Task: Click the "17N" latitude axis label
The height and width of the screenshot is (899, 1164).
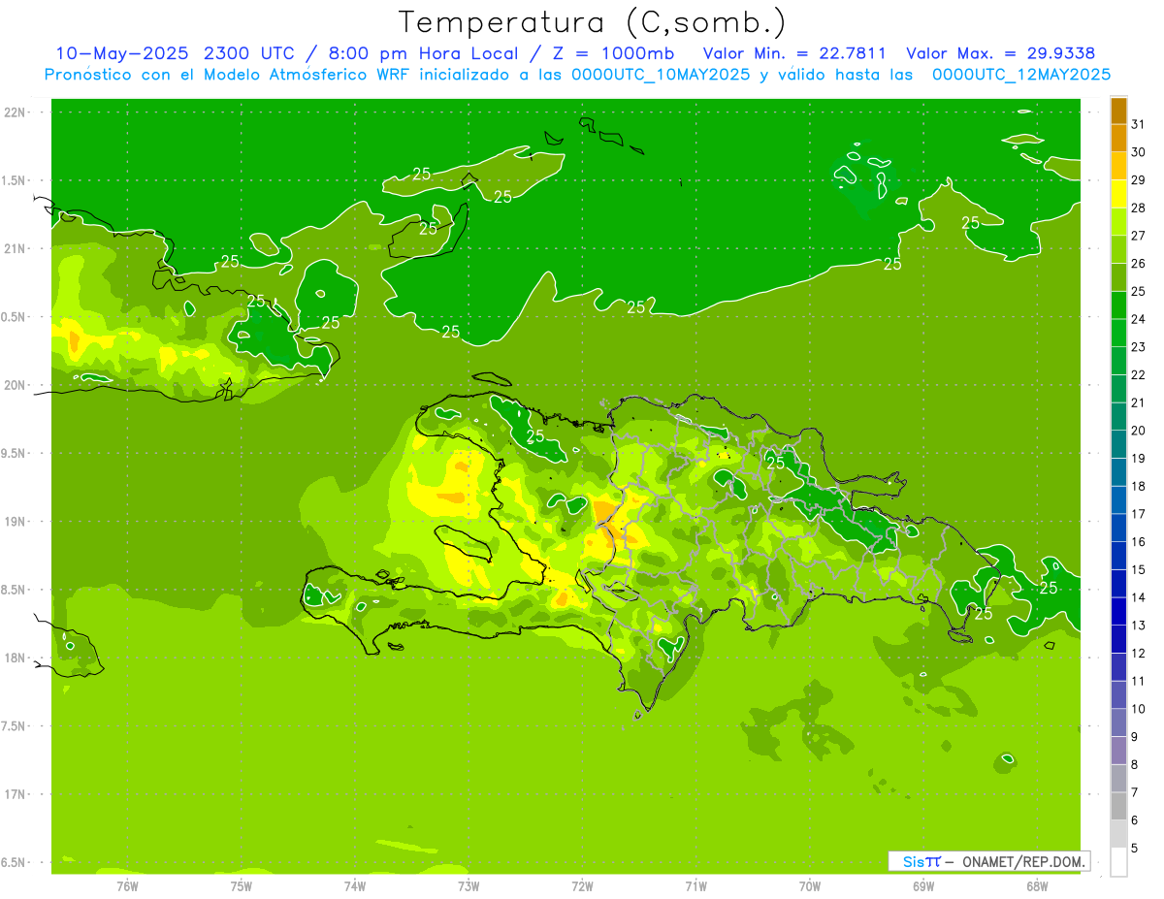Action: pyautogui.click(x=15, y=794)
